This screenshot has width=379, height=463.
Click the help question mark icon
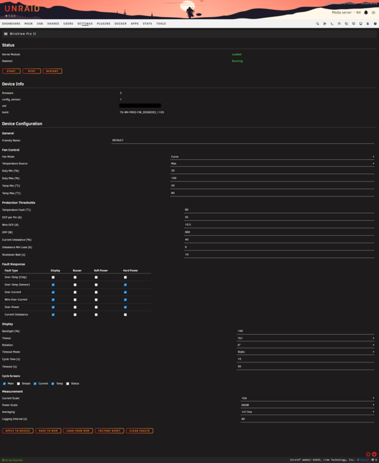tap(375, 23)
